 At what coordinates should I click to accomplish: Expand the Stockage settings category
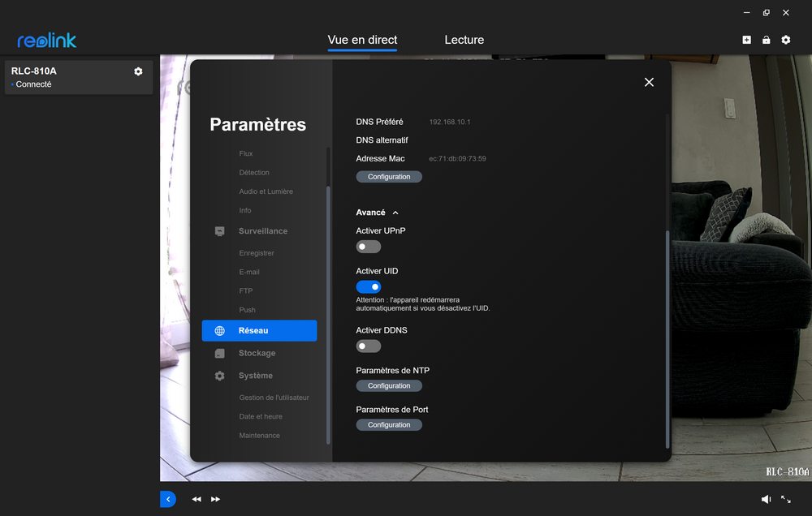[257, 354]
